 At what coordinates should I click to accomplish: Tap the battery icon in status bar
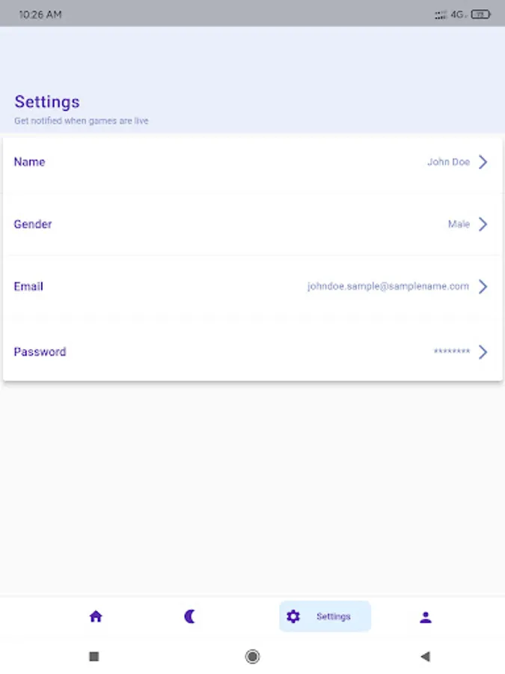point(483,14)
